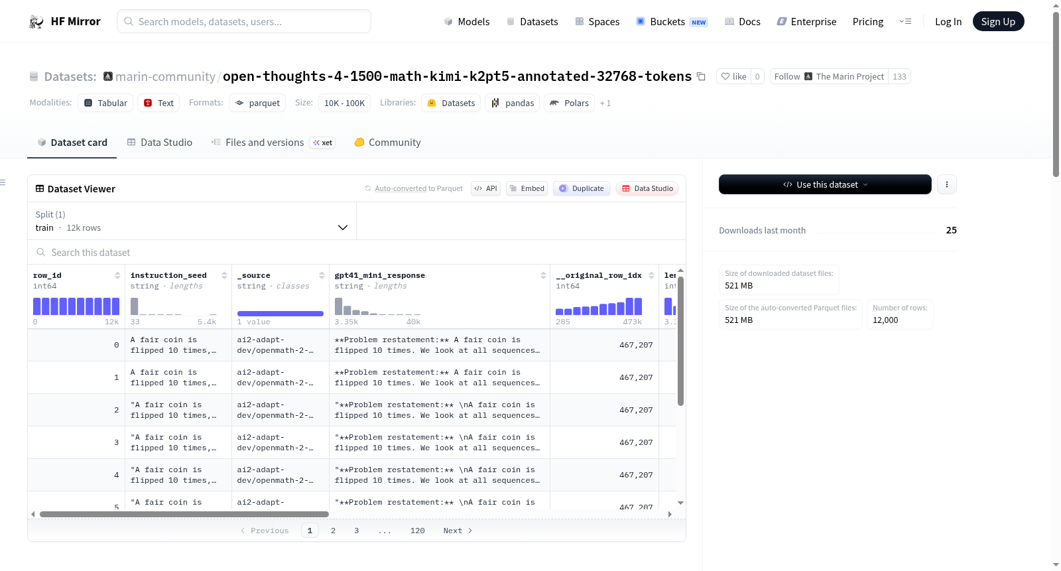Select the 10K - 100K size tag
Viewport: 1061px width, 571px height.
[344, 103]
